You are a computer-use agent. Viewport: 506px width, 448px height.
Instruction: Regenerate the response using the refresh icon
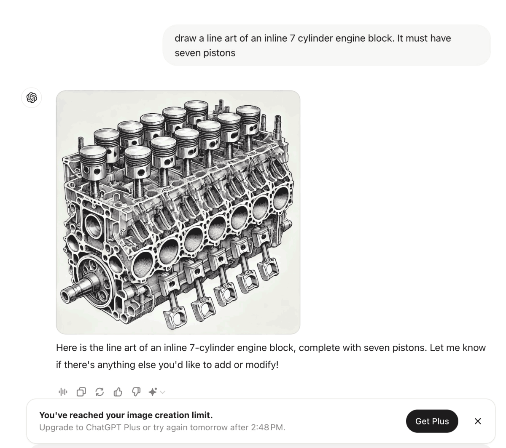100,392
